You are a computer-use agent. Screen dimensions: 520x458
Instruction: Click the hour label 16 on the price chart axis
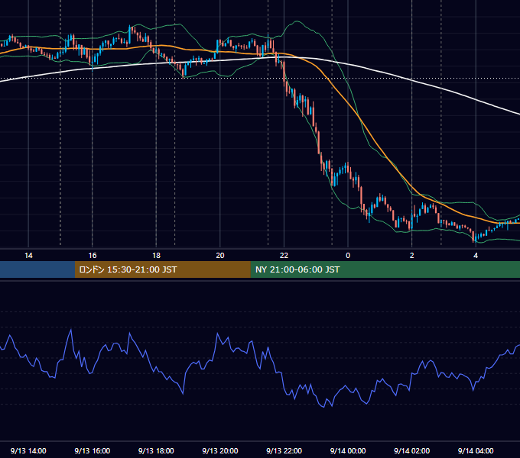[x=93, y=256]
